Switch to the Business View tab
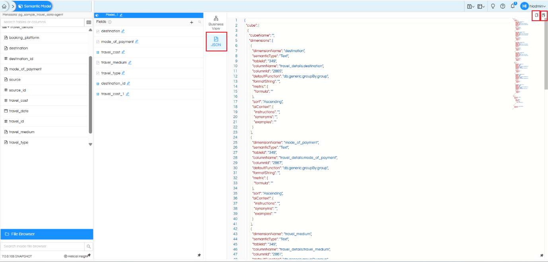The width and height of the screenshot is (548, 262). click(216, 23)
